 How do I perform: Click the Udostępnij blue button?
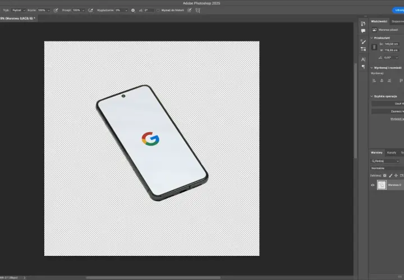coord(398,10)
